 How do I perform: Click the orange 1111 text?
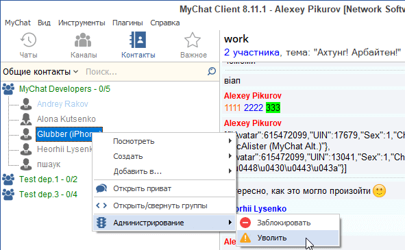coord(232,108)
